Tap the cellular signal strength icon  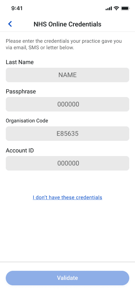[109, 8]
